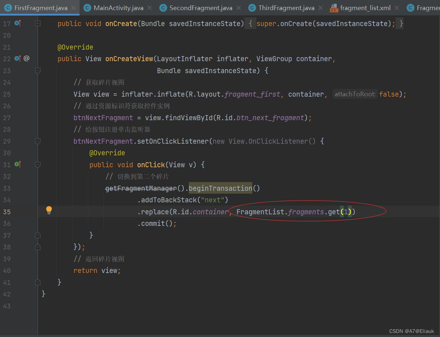Click the .addToBackStack call
The height and width of the screenshot is (337, 440).
183,200
